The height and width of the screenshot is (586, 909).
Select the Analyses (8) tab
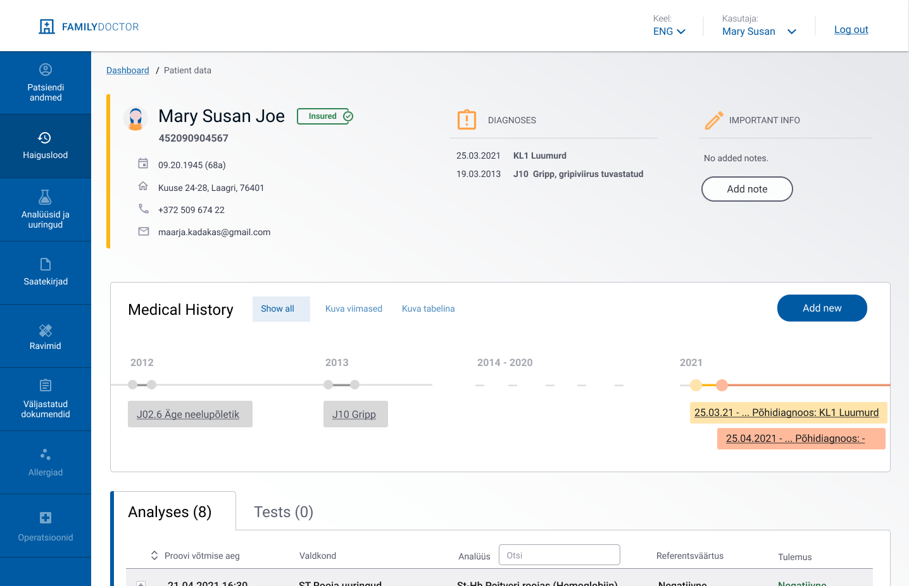[x=170, y=512]
